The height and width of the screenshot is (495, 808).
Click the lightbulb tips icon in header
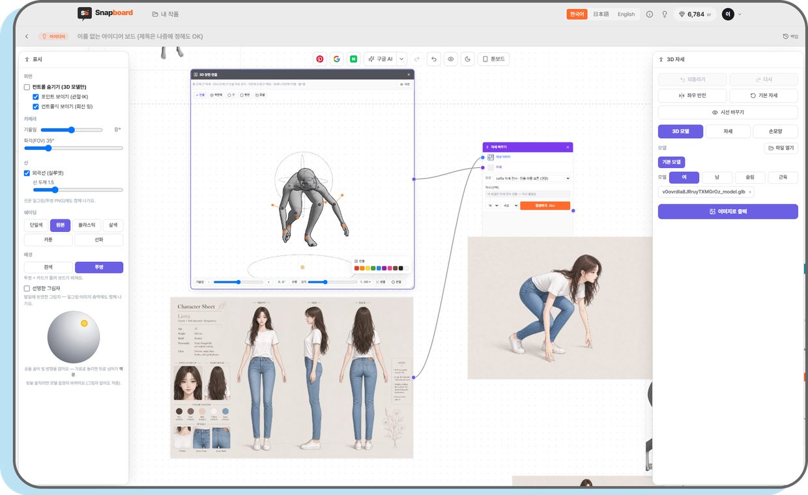(665, 14)
